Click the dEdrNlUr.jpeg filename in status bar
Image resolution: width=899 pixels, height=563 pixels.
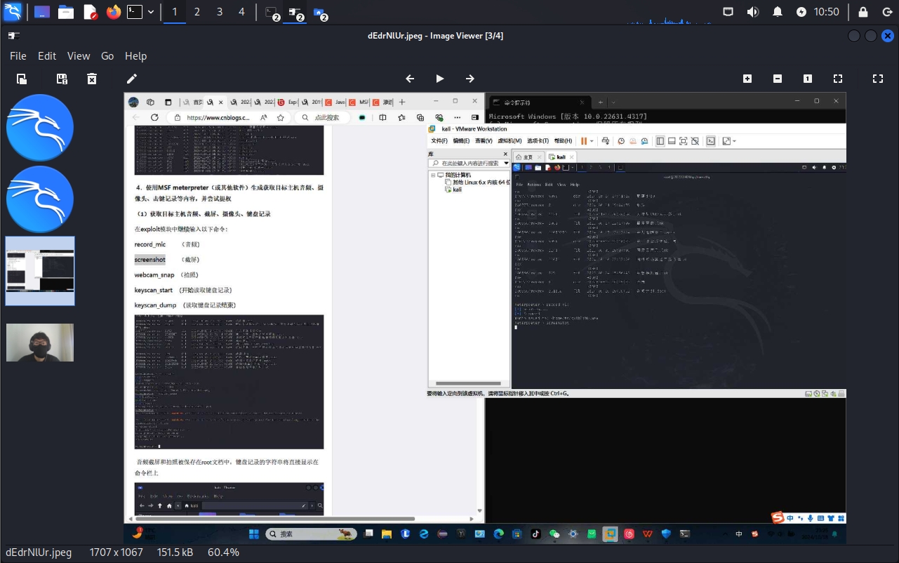click(x=39, y=552)
